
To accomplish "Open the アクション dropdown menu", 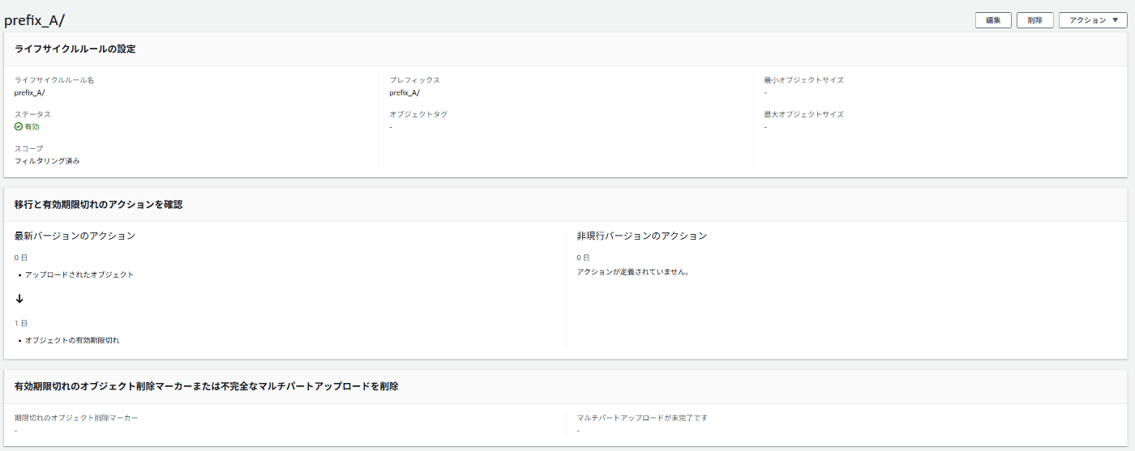I will point(1093,20).
